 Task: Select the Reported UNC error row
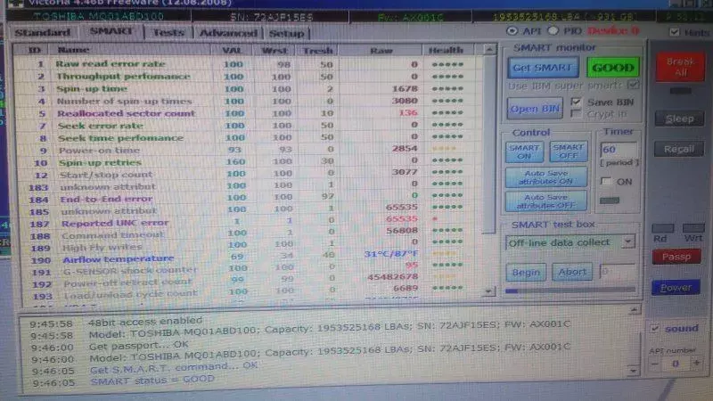248,222
